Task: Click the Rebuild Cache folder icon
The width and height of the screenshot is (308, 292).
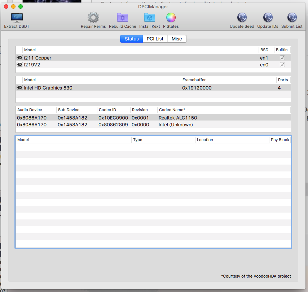Action: (x=123, y=18)
